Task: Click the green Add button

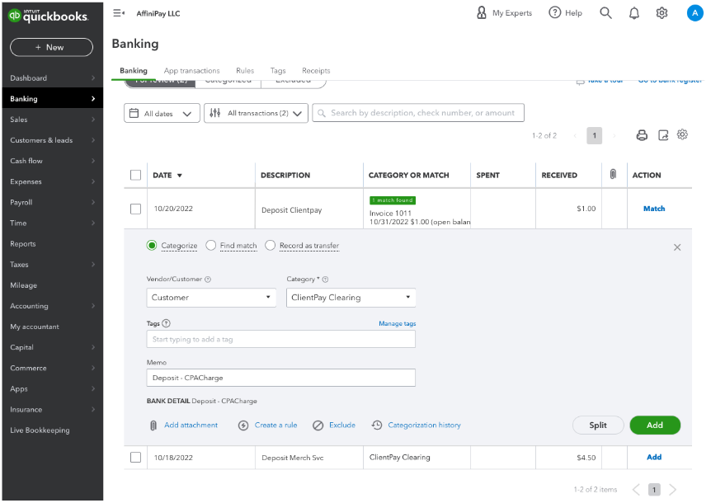Action: [x=655, y=425]
